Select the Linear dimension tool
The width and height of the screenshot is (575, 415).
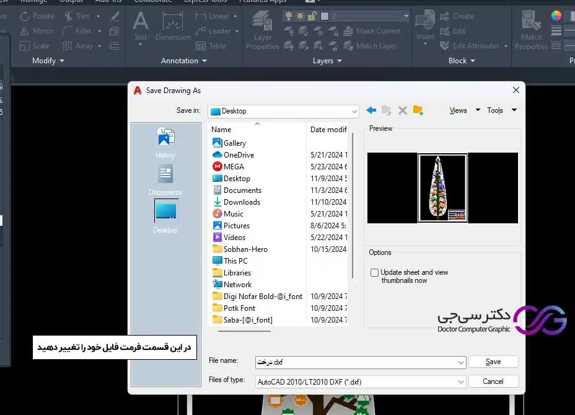(213, 16)
